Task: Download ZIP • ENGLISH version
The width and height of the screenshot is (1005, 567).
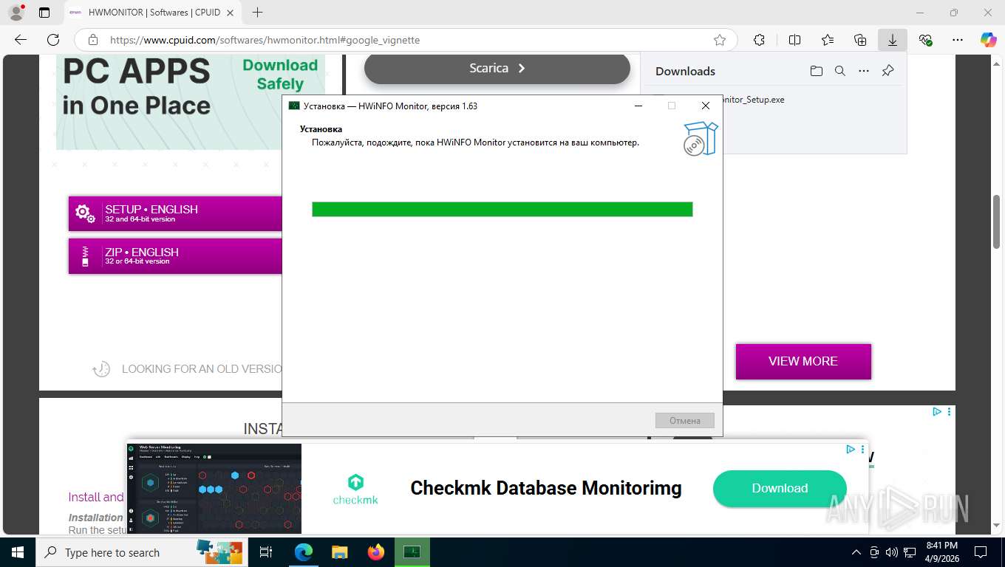Action: point(175,256)
